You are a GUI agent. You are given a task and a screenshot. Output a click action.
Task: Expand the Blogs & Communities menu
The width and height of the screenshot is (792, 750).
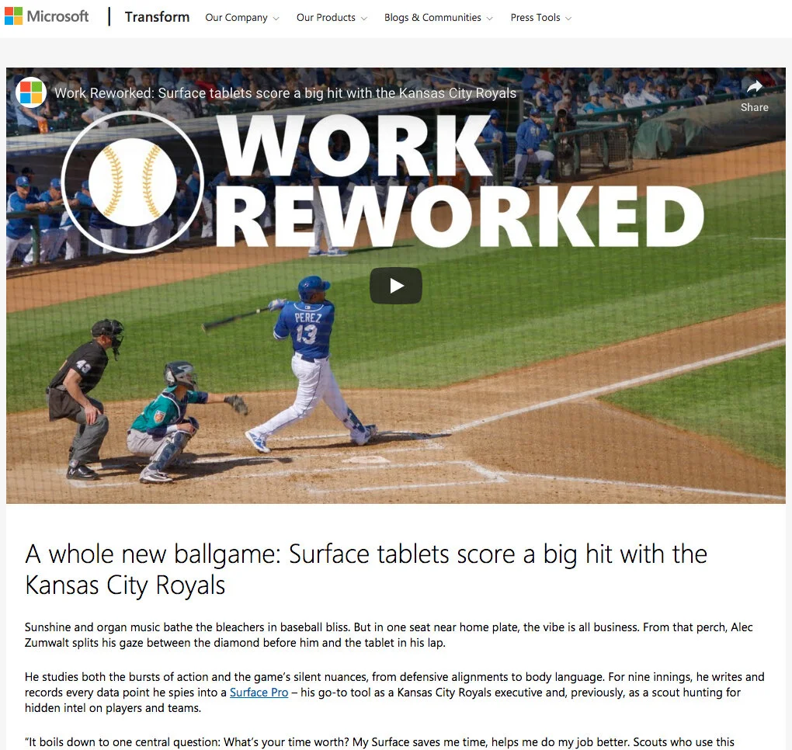tap(439, 18)
